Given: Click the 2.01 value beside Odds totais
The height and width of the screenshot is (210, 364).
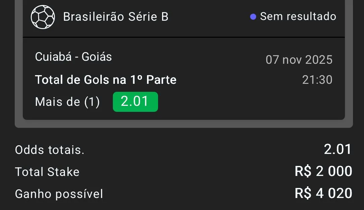Looking at the screenshot, I should [338, 150].
